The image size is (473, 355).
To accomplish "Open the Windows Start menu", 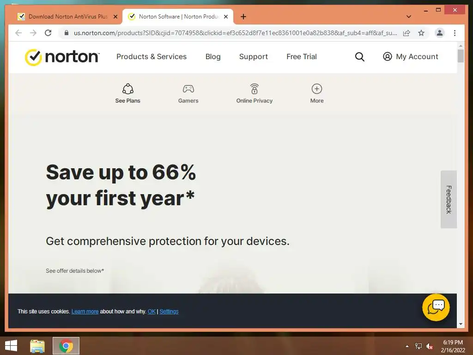I will pyautogui.click(x=11, y=346).
